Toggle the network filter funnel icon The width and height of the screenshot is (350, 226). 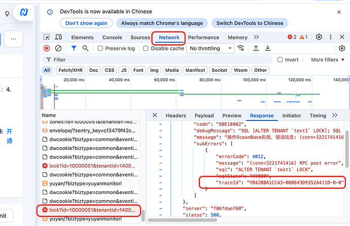click(74, 48)
